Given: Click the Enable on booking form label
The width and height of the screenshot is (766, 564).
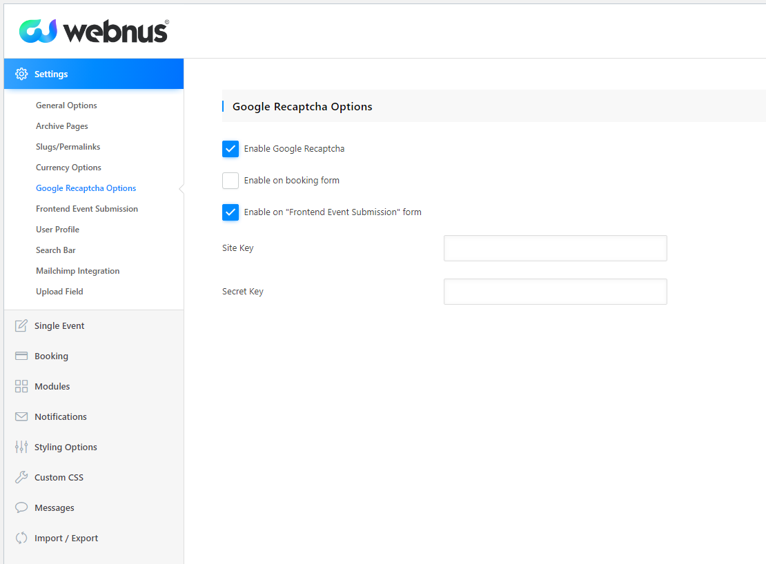Looking at the screenshot, I should (x=292, y=181).
